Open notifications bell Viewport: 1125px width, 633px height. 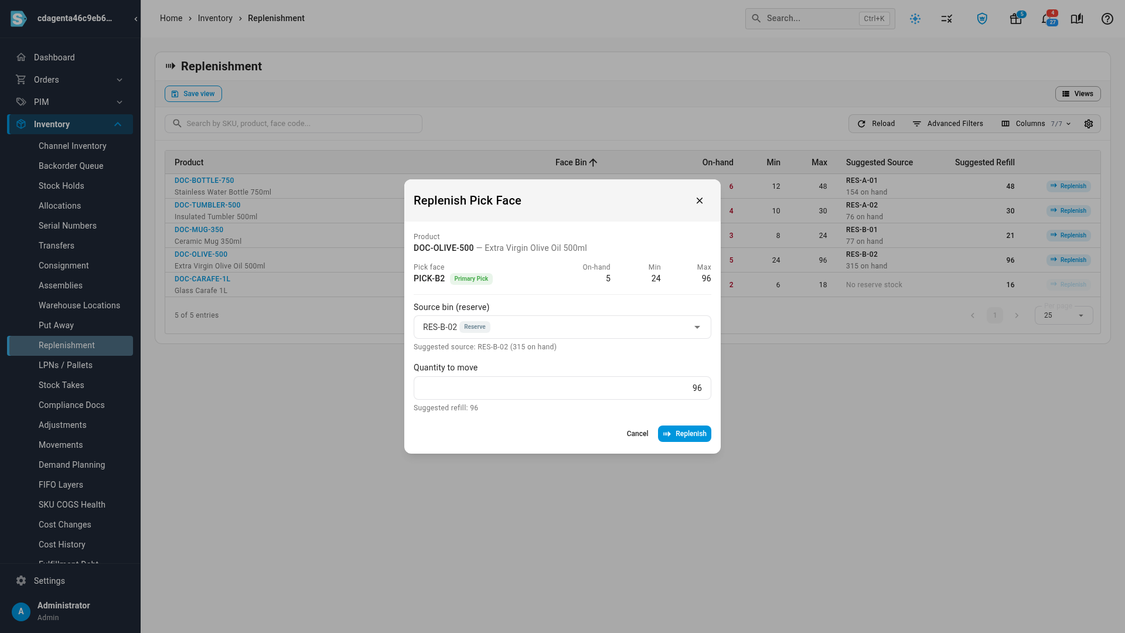coord(1046,19)
